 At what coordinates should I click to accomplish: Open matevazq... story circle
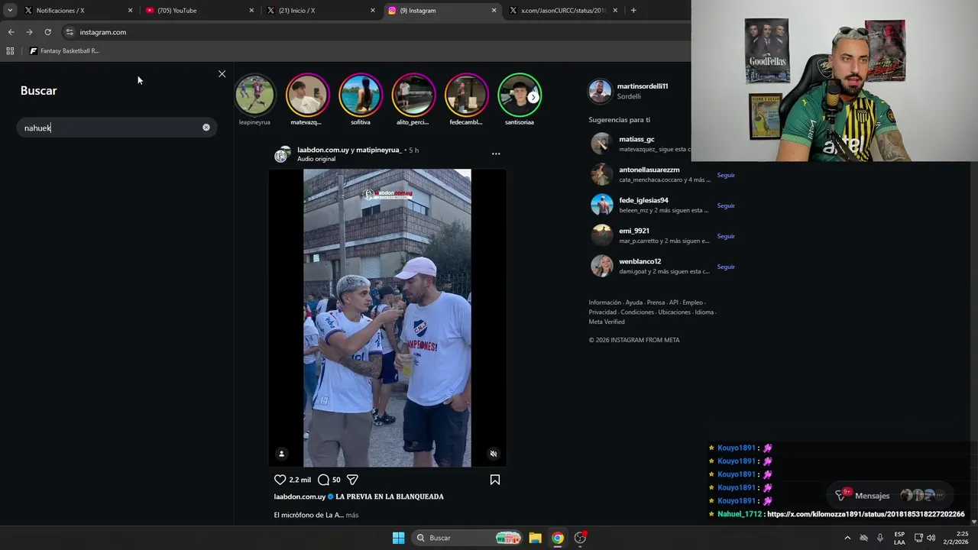click(x=307, y=95)
